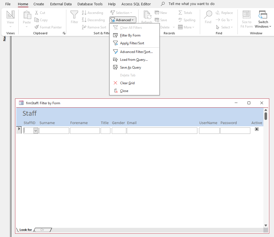This screenshot has height=237, width=274.
Task: Open the Go To dropdown
Action: [x=232, y=20]
